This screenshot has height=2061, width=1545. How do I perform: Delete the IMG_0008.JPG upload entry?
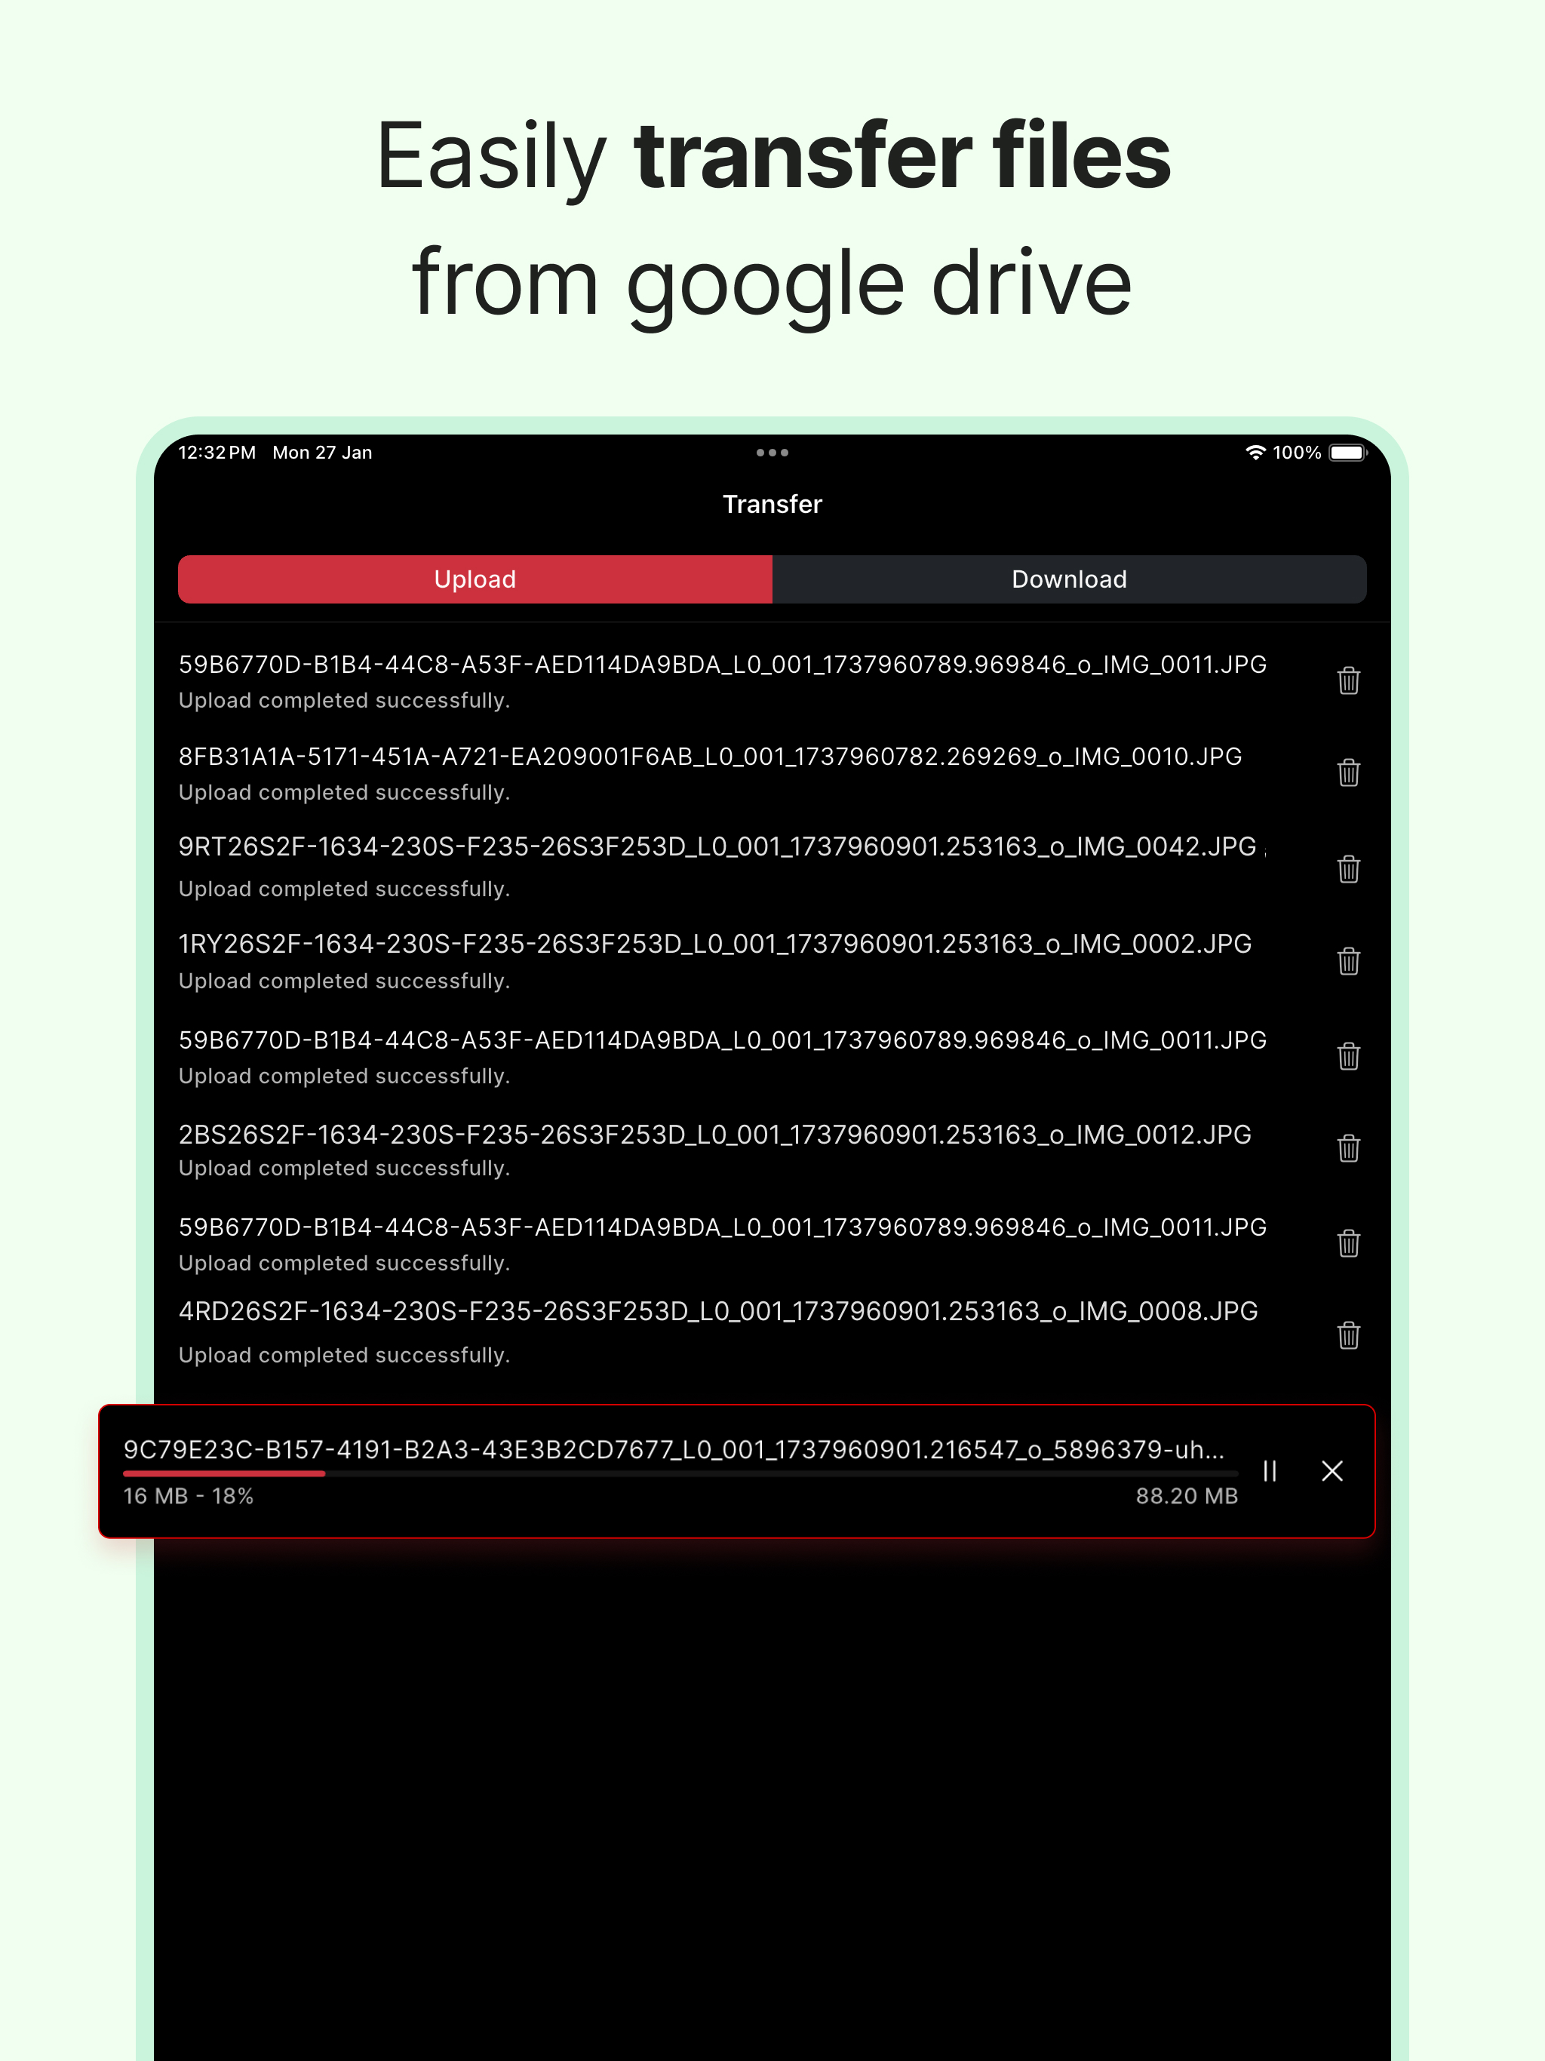1347,1335
